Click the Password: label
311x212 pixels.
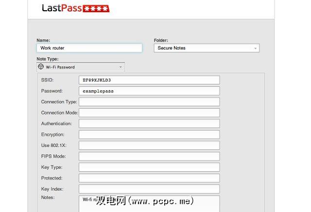[52, 91]
